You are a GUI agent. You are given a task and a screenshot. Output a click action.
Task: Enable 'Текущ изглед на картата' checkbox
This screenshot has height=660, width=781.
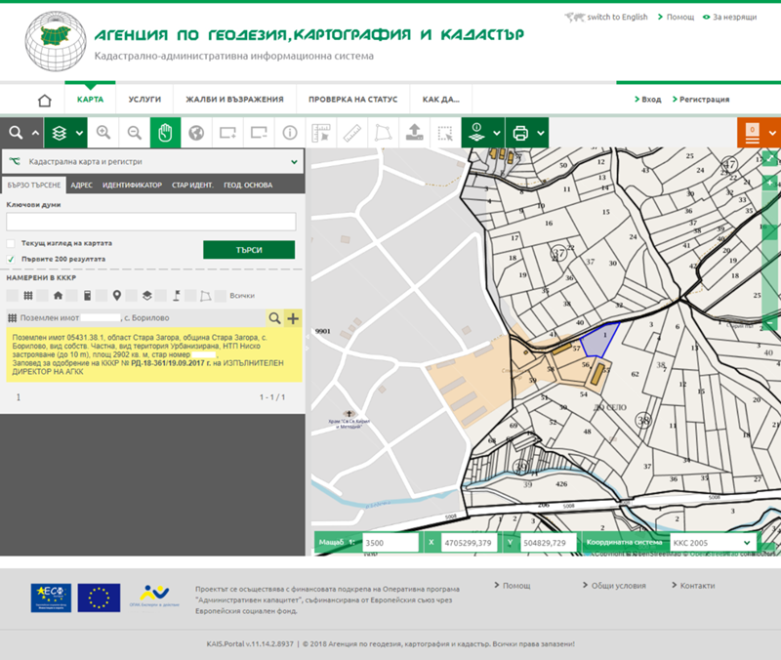point(11,243)
